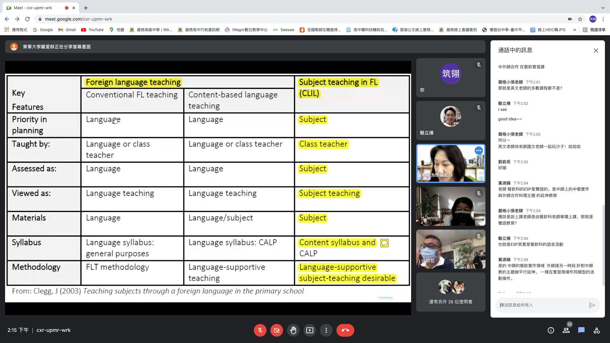The height and width of the screenshot is (343, 610).
Task: Turn on the camera button
Action: tap(276, 330)
